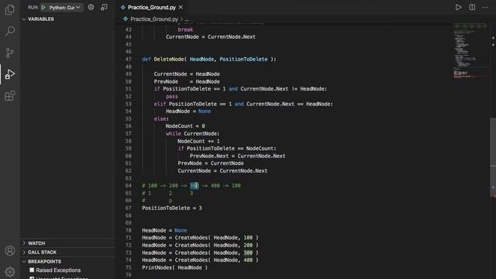Click the 'break' keyword on line 43
Image resolution: width=496 pixels, height=279 pixels.
185,29
